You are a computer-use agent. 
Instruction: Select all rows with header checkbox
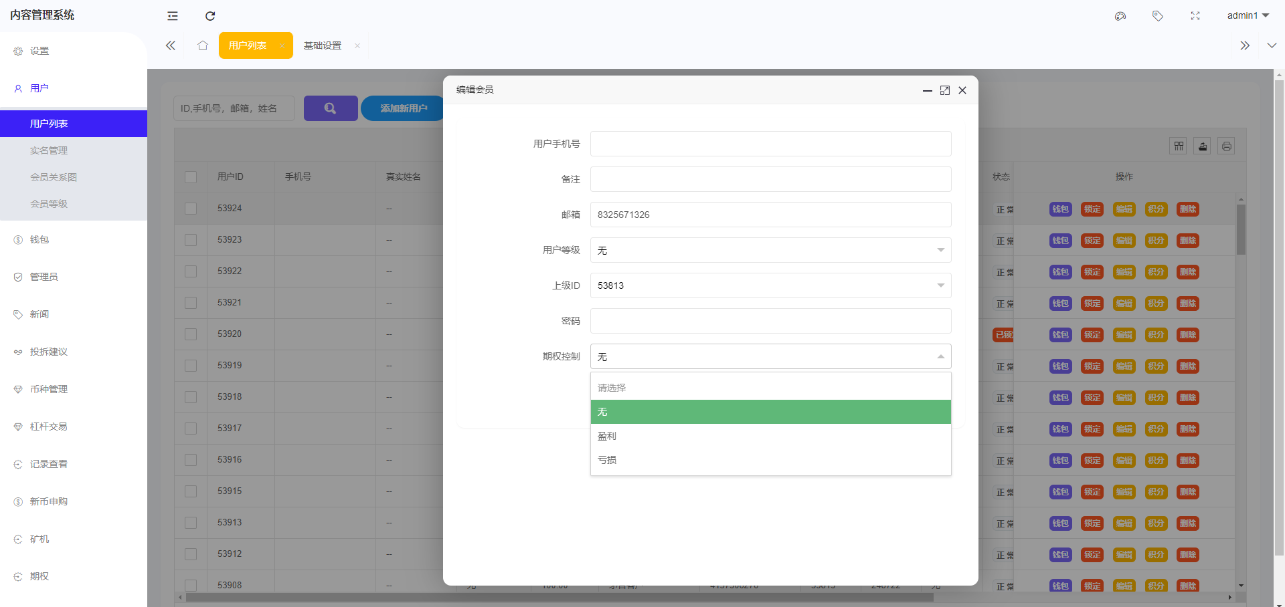tap(191, 177)
